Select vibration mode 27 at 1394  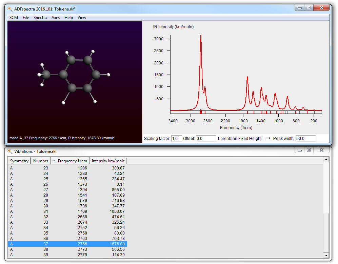(x=67, y=190)
